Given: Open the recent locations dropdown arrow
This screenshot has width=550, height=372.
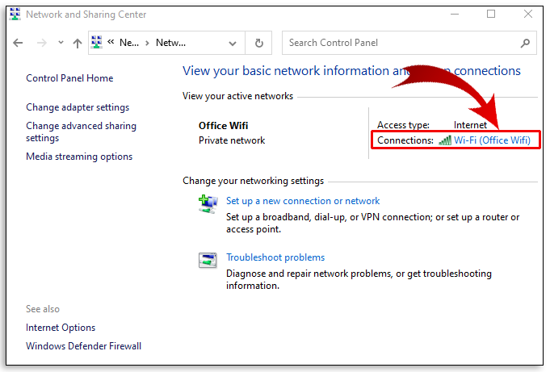Looking at the screenshot, I should click(59, 44).
